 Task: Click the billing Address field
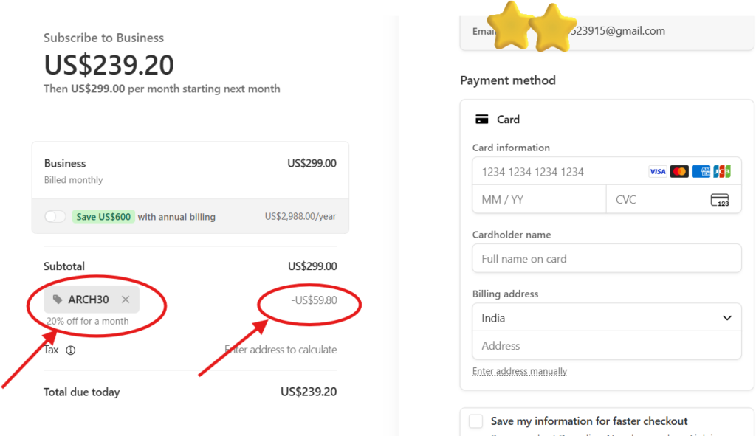606,346
